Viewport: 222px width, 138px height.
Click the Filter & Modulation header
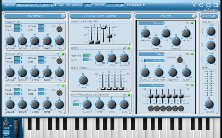[x=100, y=16]
